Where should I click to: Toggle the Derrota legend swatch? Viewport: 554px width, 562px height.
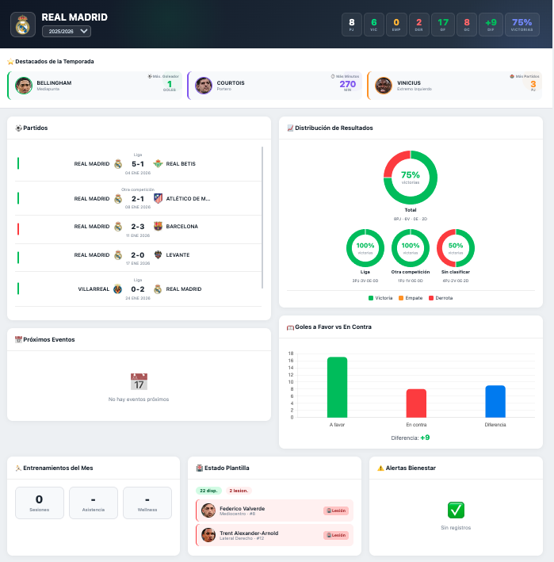431,298
